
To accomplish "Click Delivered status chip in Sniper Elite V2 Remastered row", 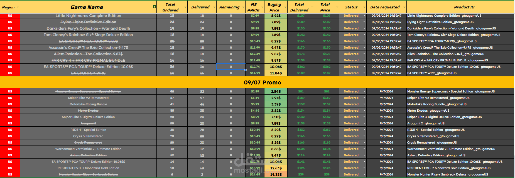I will [351, 98].
